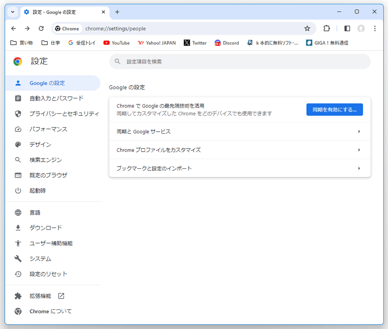Go forward with the forward arrow
This screenshot has width=388, height=329.
(27, 29)
